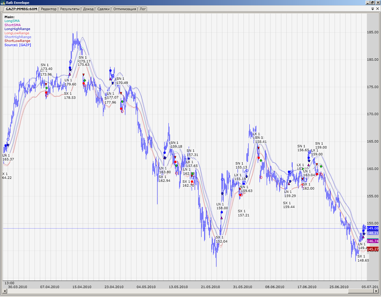The width and height of the screenshot is (381, 297).
Task: Click the SX 1 162.94 trade label
Action: coord(165,179)
